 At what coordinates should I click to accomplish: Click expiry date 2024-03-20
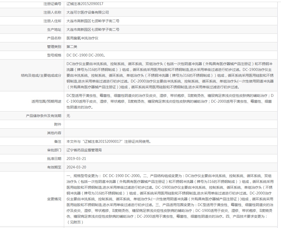(x=76, y=167)
